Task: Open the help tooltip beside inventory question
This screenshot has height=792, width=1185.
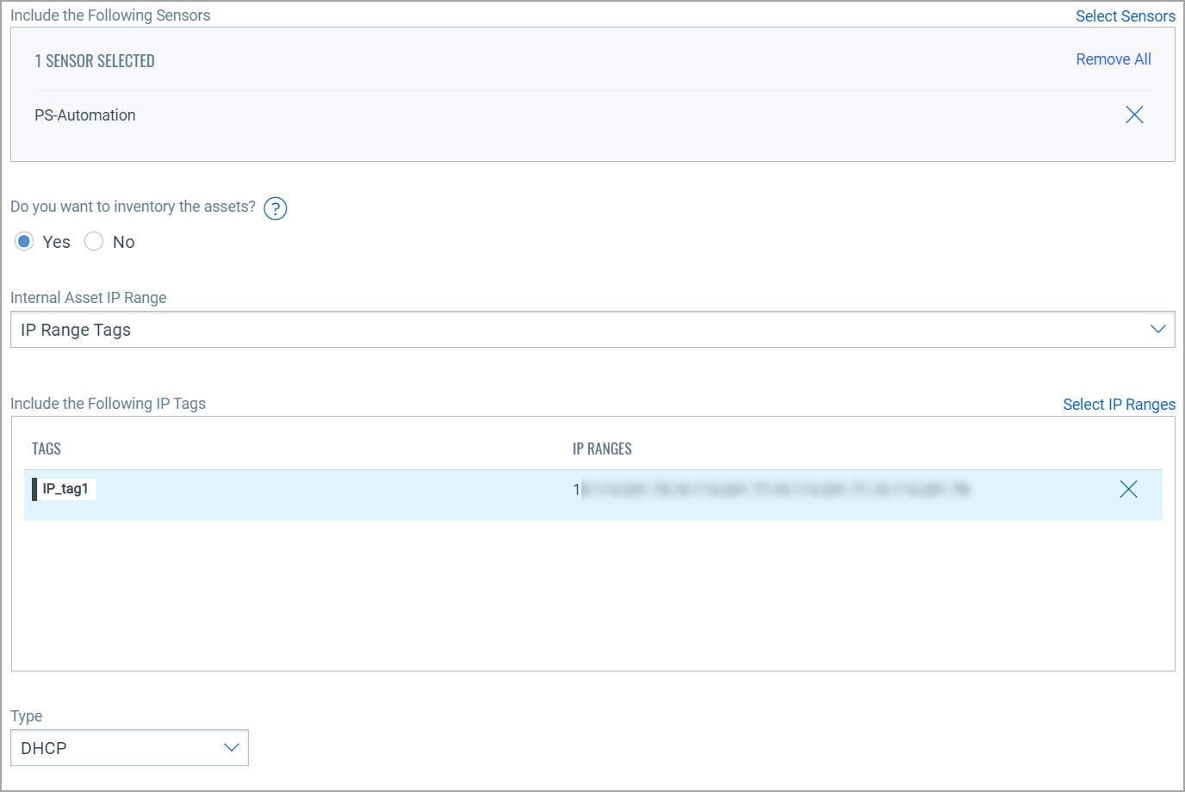Action: (x=275, y=207)
